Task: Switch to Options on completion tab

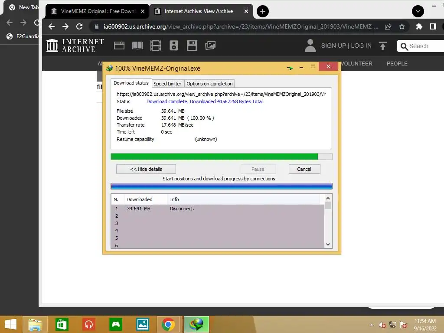Action: click(209, 84)
